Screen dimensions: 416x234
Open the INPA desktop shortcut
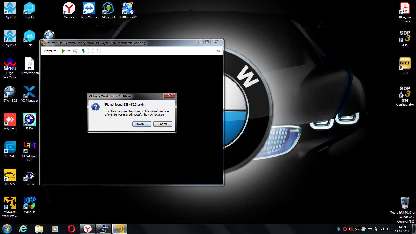point(29,122)
